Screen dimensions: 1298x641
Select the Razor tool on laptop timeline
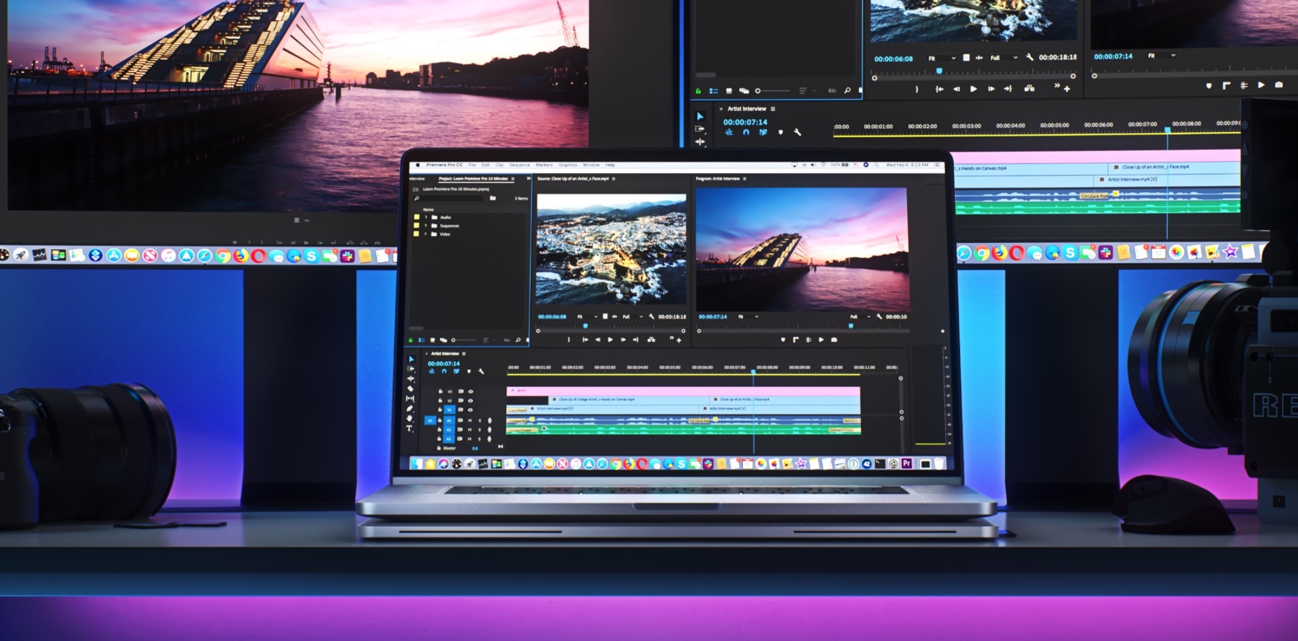pos(410,389)
